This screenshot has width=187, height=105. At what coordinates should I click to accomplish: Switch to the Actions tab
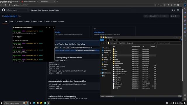point(27,22)
